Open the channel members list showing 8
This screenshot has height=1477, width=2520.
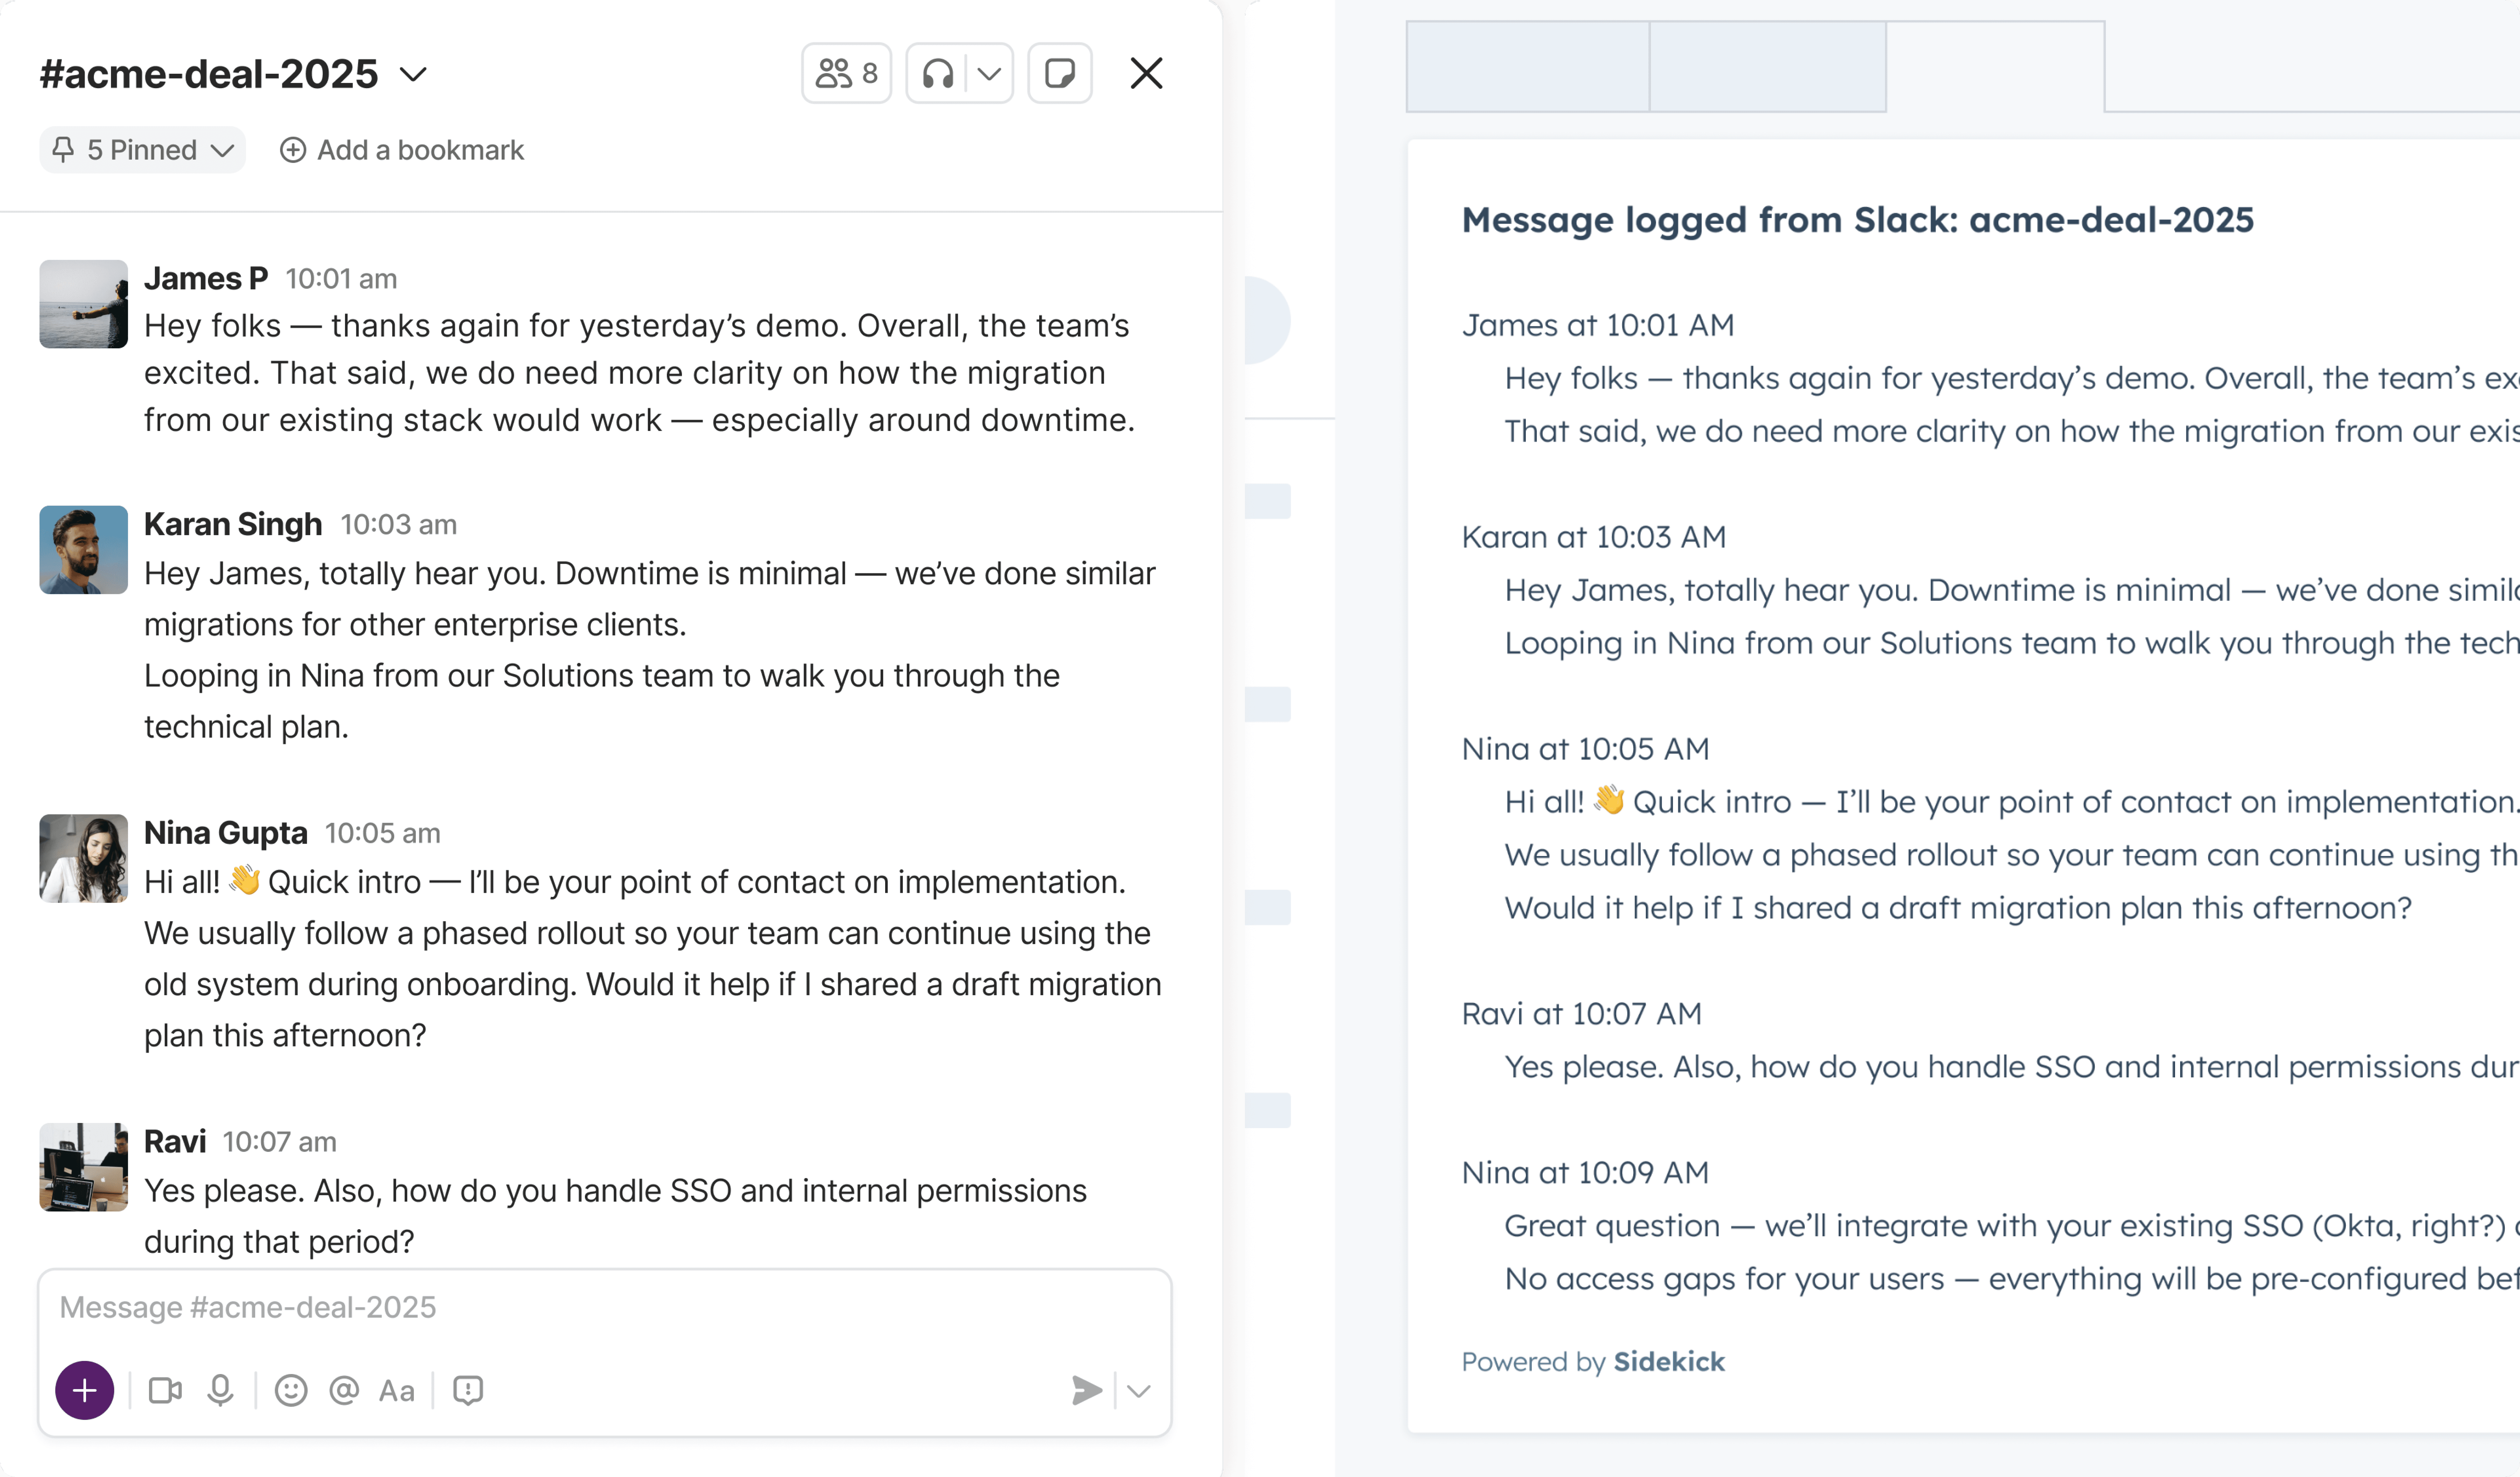(846, 73)
